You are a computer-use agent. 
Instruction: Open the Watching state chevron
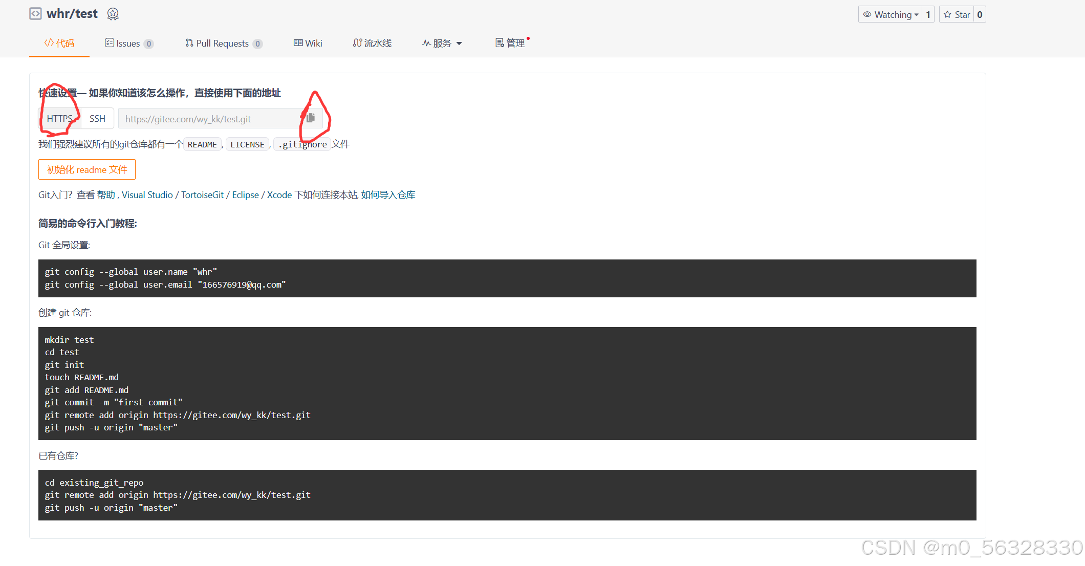coord(917,14)
